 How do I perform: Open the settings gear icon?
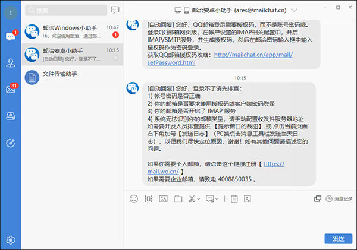pyautogui.click(x=11, y=240)
